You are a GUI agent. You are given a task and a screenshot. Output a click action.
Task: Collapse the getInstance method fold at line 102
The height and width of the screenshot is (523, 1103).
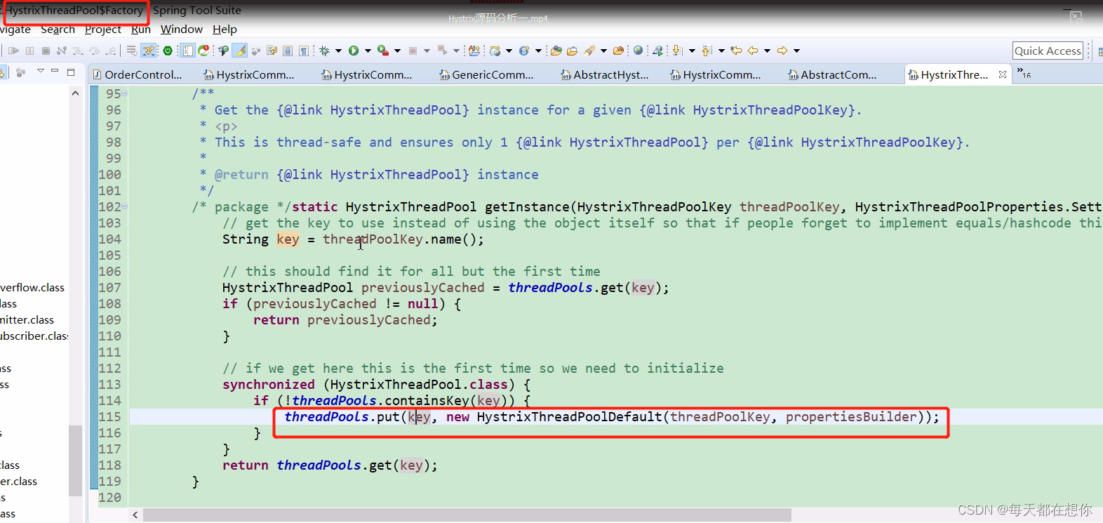pos(125,206)
